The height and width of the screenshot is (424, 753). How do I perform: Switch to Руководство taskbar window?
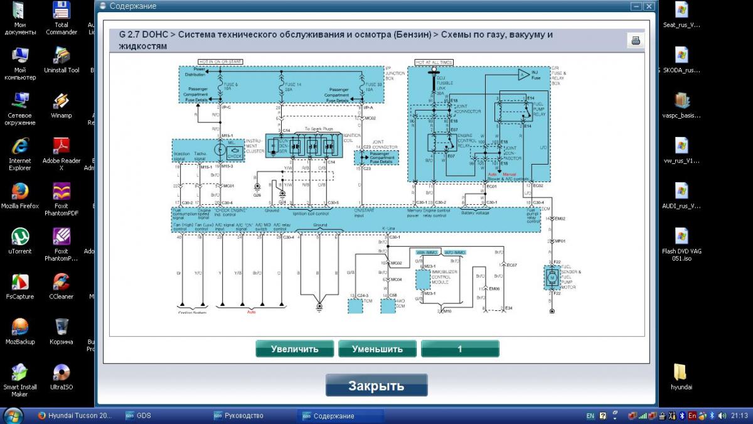pyautogui.click(x=238, y=416)
